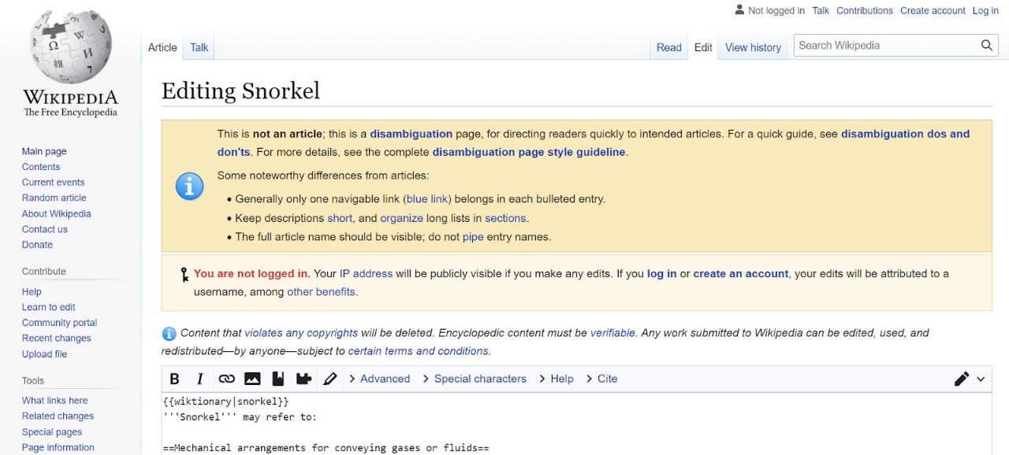
Task: Open About Wikipedia link
Action: pos(57,213)
